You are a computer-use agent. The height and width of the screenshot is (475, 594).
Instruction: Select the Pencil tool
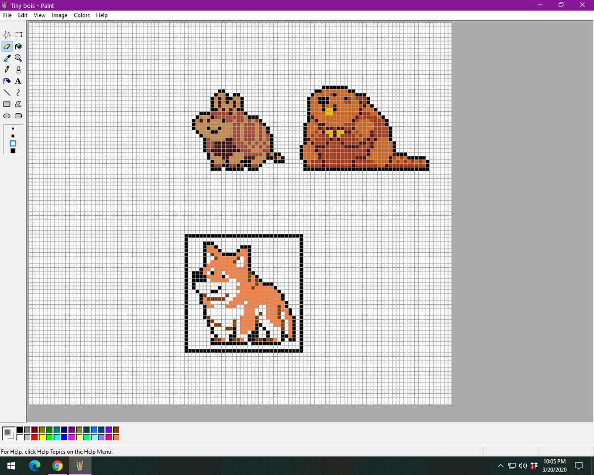7,69
